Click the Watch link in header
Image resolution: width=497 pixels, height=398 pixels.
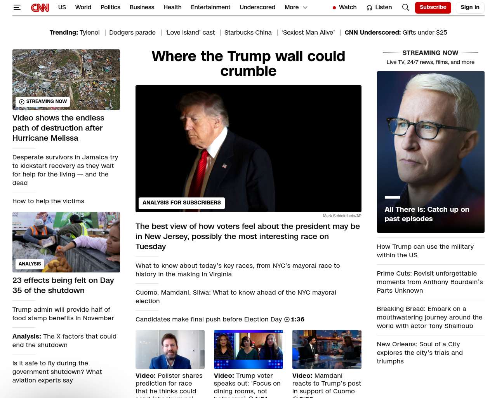(348, 7)
